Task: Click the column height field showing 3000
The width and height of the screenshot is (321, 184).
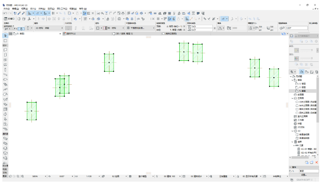Action: (239, 28)
